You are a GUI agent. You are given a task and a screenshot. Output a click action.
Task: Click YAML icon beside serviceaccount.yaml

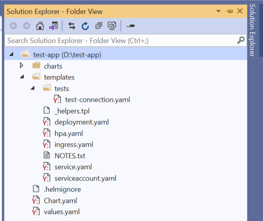point(46,178)
